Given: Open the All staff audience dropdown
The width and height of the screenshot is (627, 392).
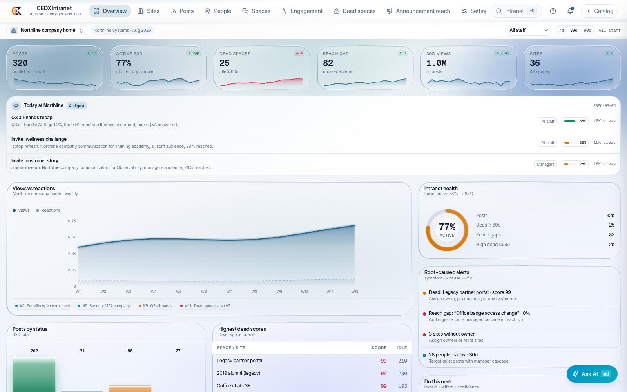Looking at the screenshot, I should 528,30.
